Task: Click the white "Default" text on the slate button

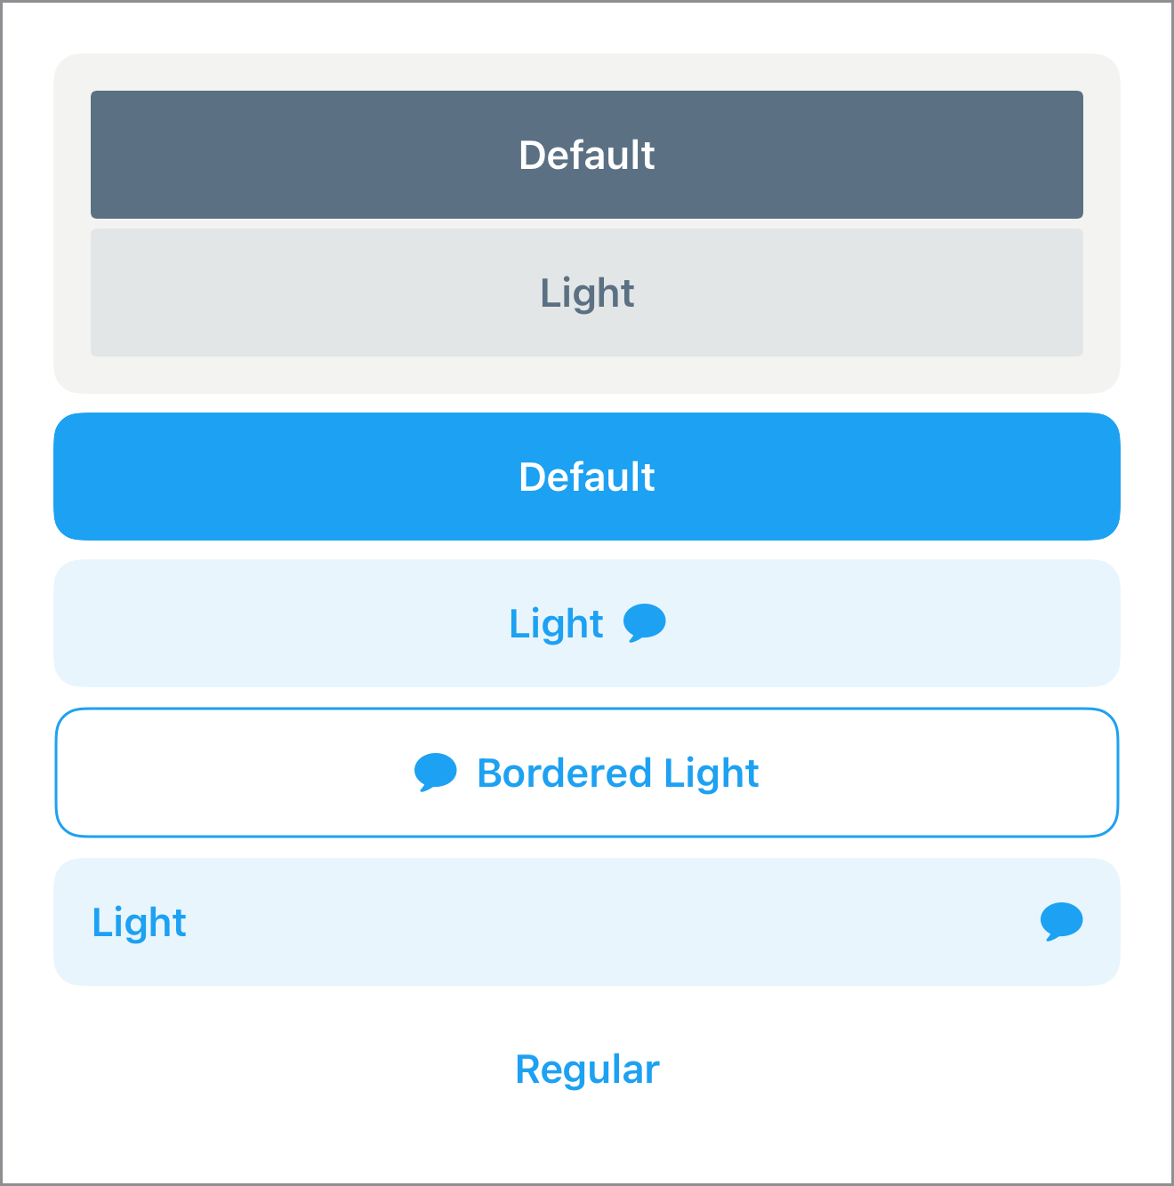Action: pyautogui.click(x=587, y=156)
